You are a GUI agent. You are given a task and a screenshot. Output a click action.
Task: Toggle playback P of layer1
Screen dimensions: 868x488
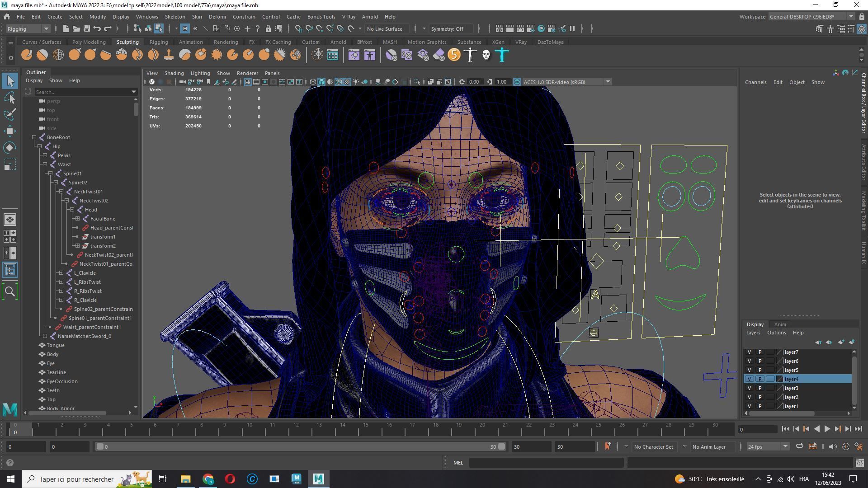759,406
